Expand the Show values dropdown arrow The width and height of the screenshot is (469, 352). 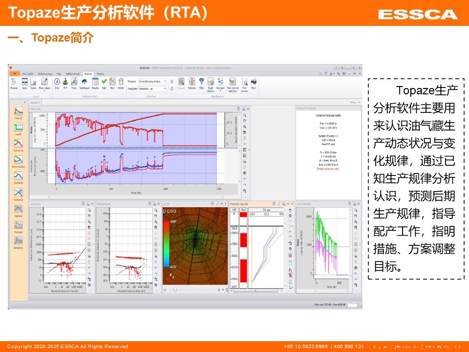(44, 91)
